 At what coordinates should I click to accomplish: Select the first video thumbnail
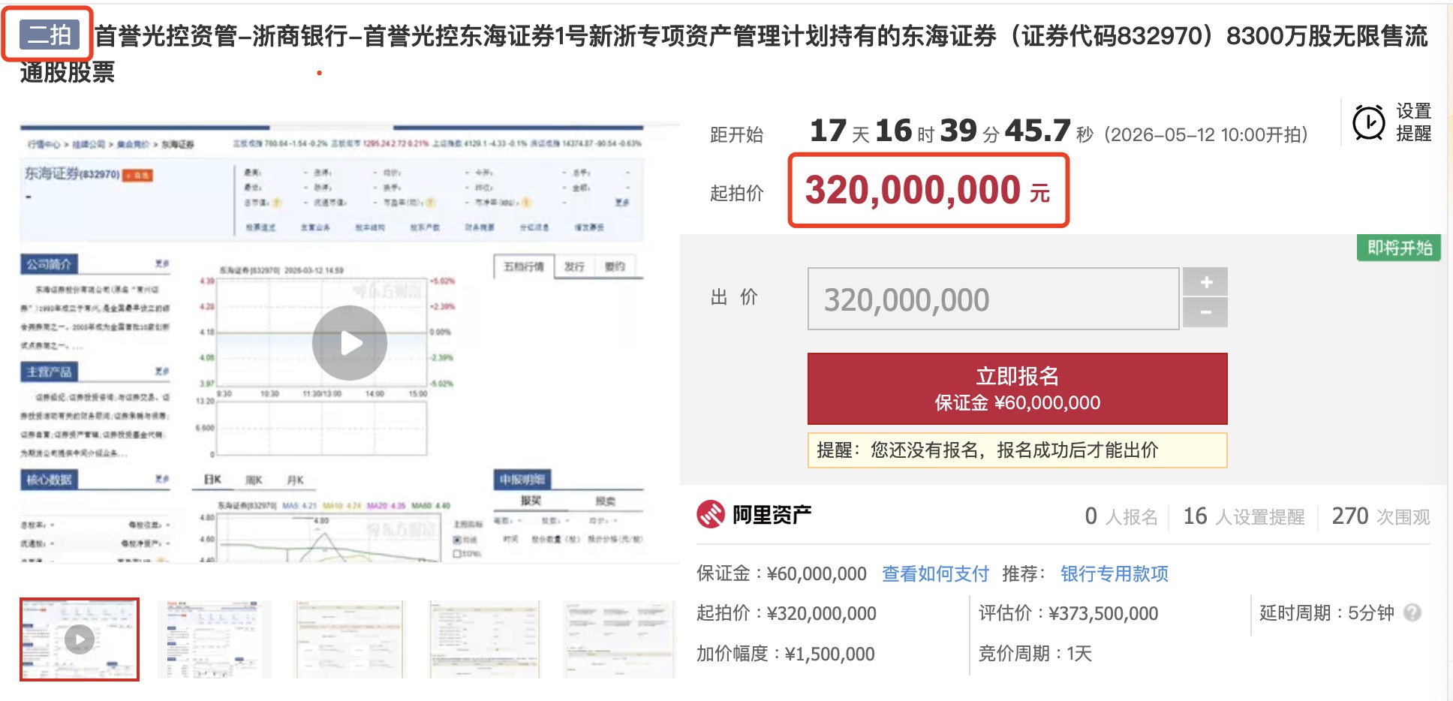[x=80, y=639]
